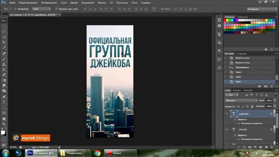279x157 pixels.
Task: Open layer opacity dropdown arrow
Action: 275,101
